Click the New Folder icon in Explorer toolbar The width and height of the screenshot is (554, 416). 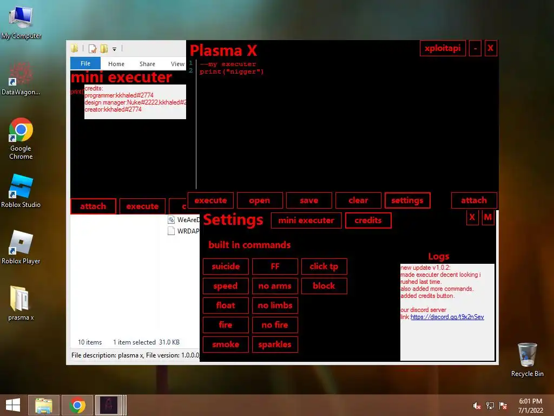(104, 48)
